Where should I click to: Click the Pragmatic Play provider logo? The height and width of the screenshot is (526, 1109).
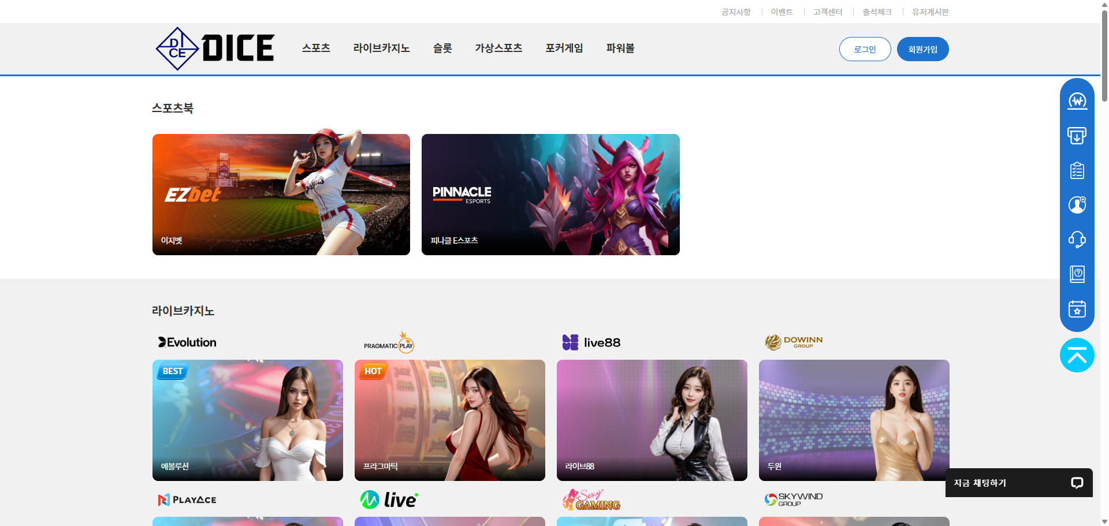[x=389, y=343]
